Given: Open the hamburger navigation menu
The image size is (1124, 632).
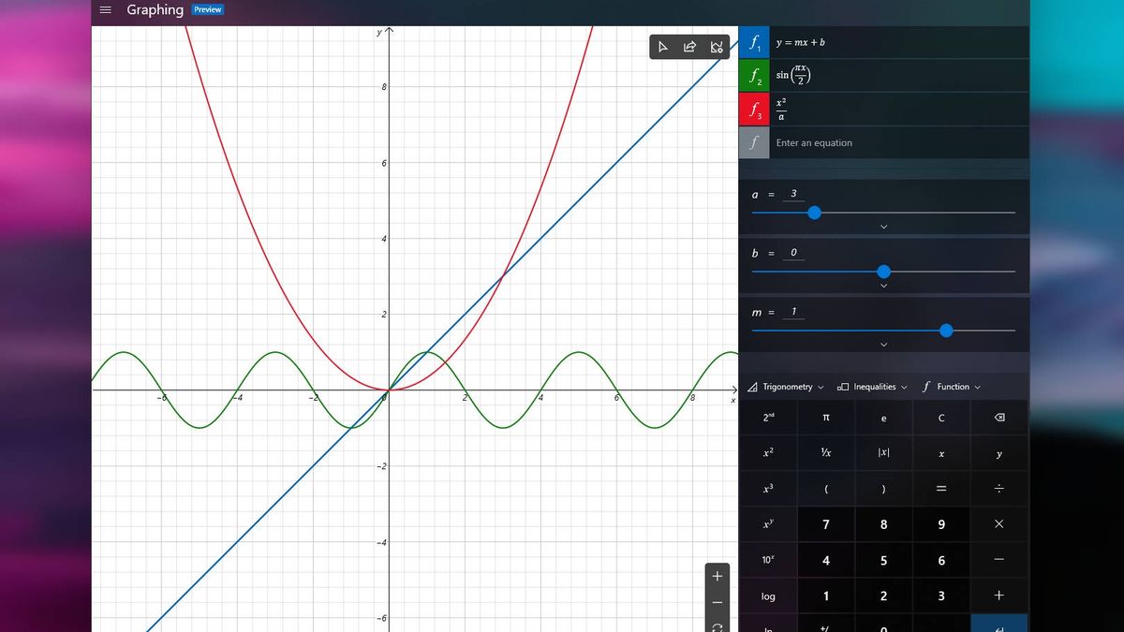Looking at the screenshot, I should [x=106, y=10].
